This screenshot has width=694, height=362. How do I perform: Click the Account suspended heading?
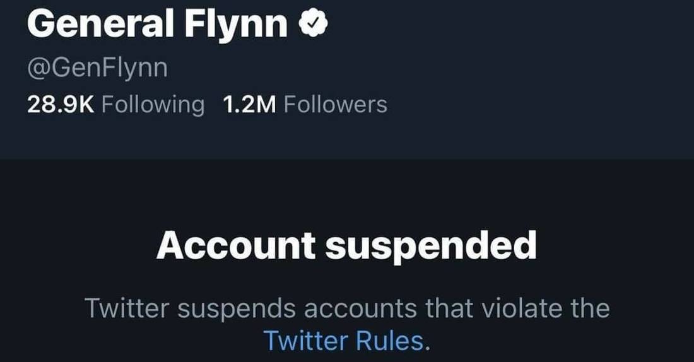346,247
